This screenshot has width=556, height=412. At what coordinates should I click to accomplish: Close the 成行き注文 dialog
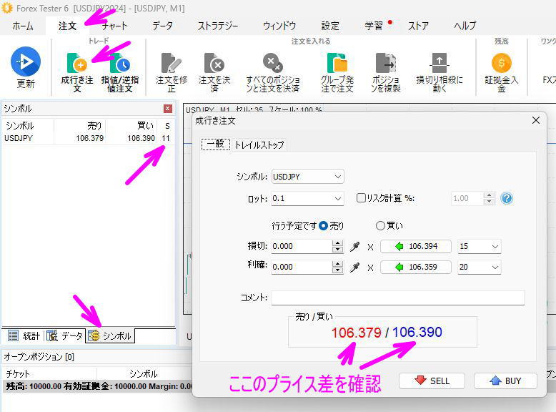pyautogui.click(x=536, y=120)
